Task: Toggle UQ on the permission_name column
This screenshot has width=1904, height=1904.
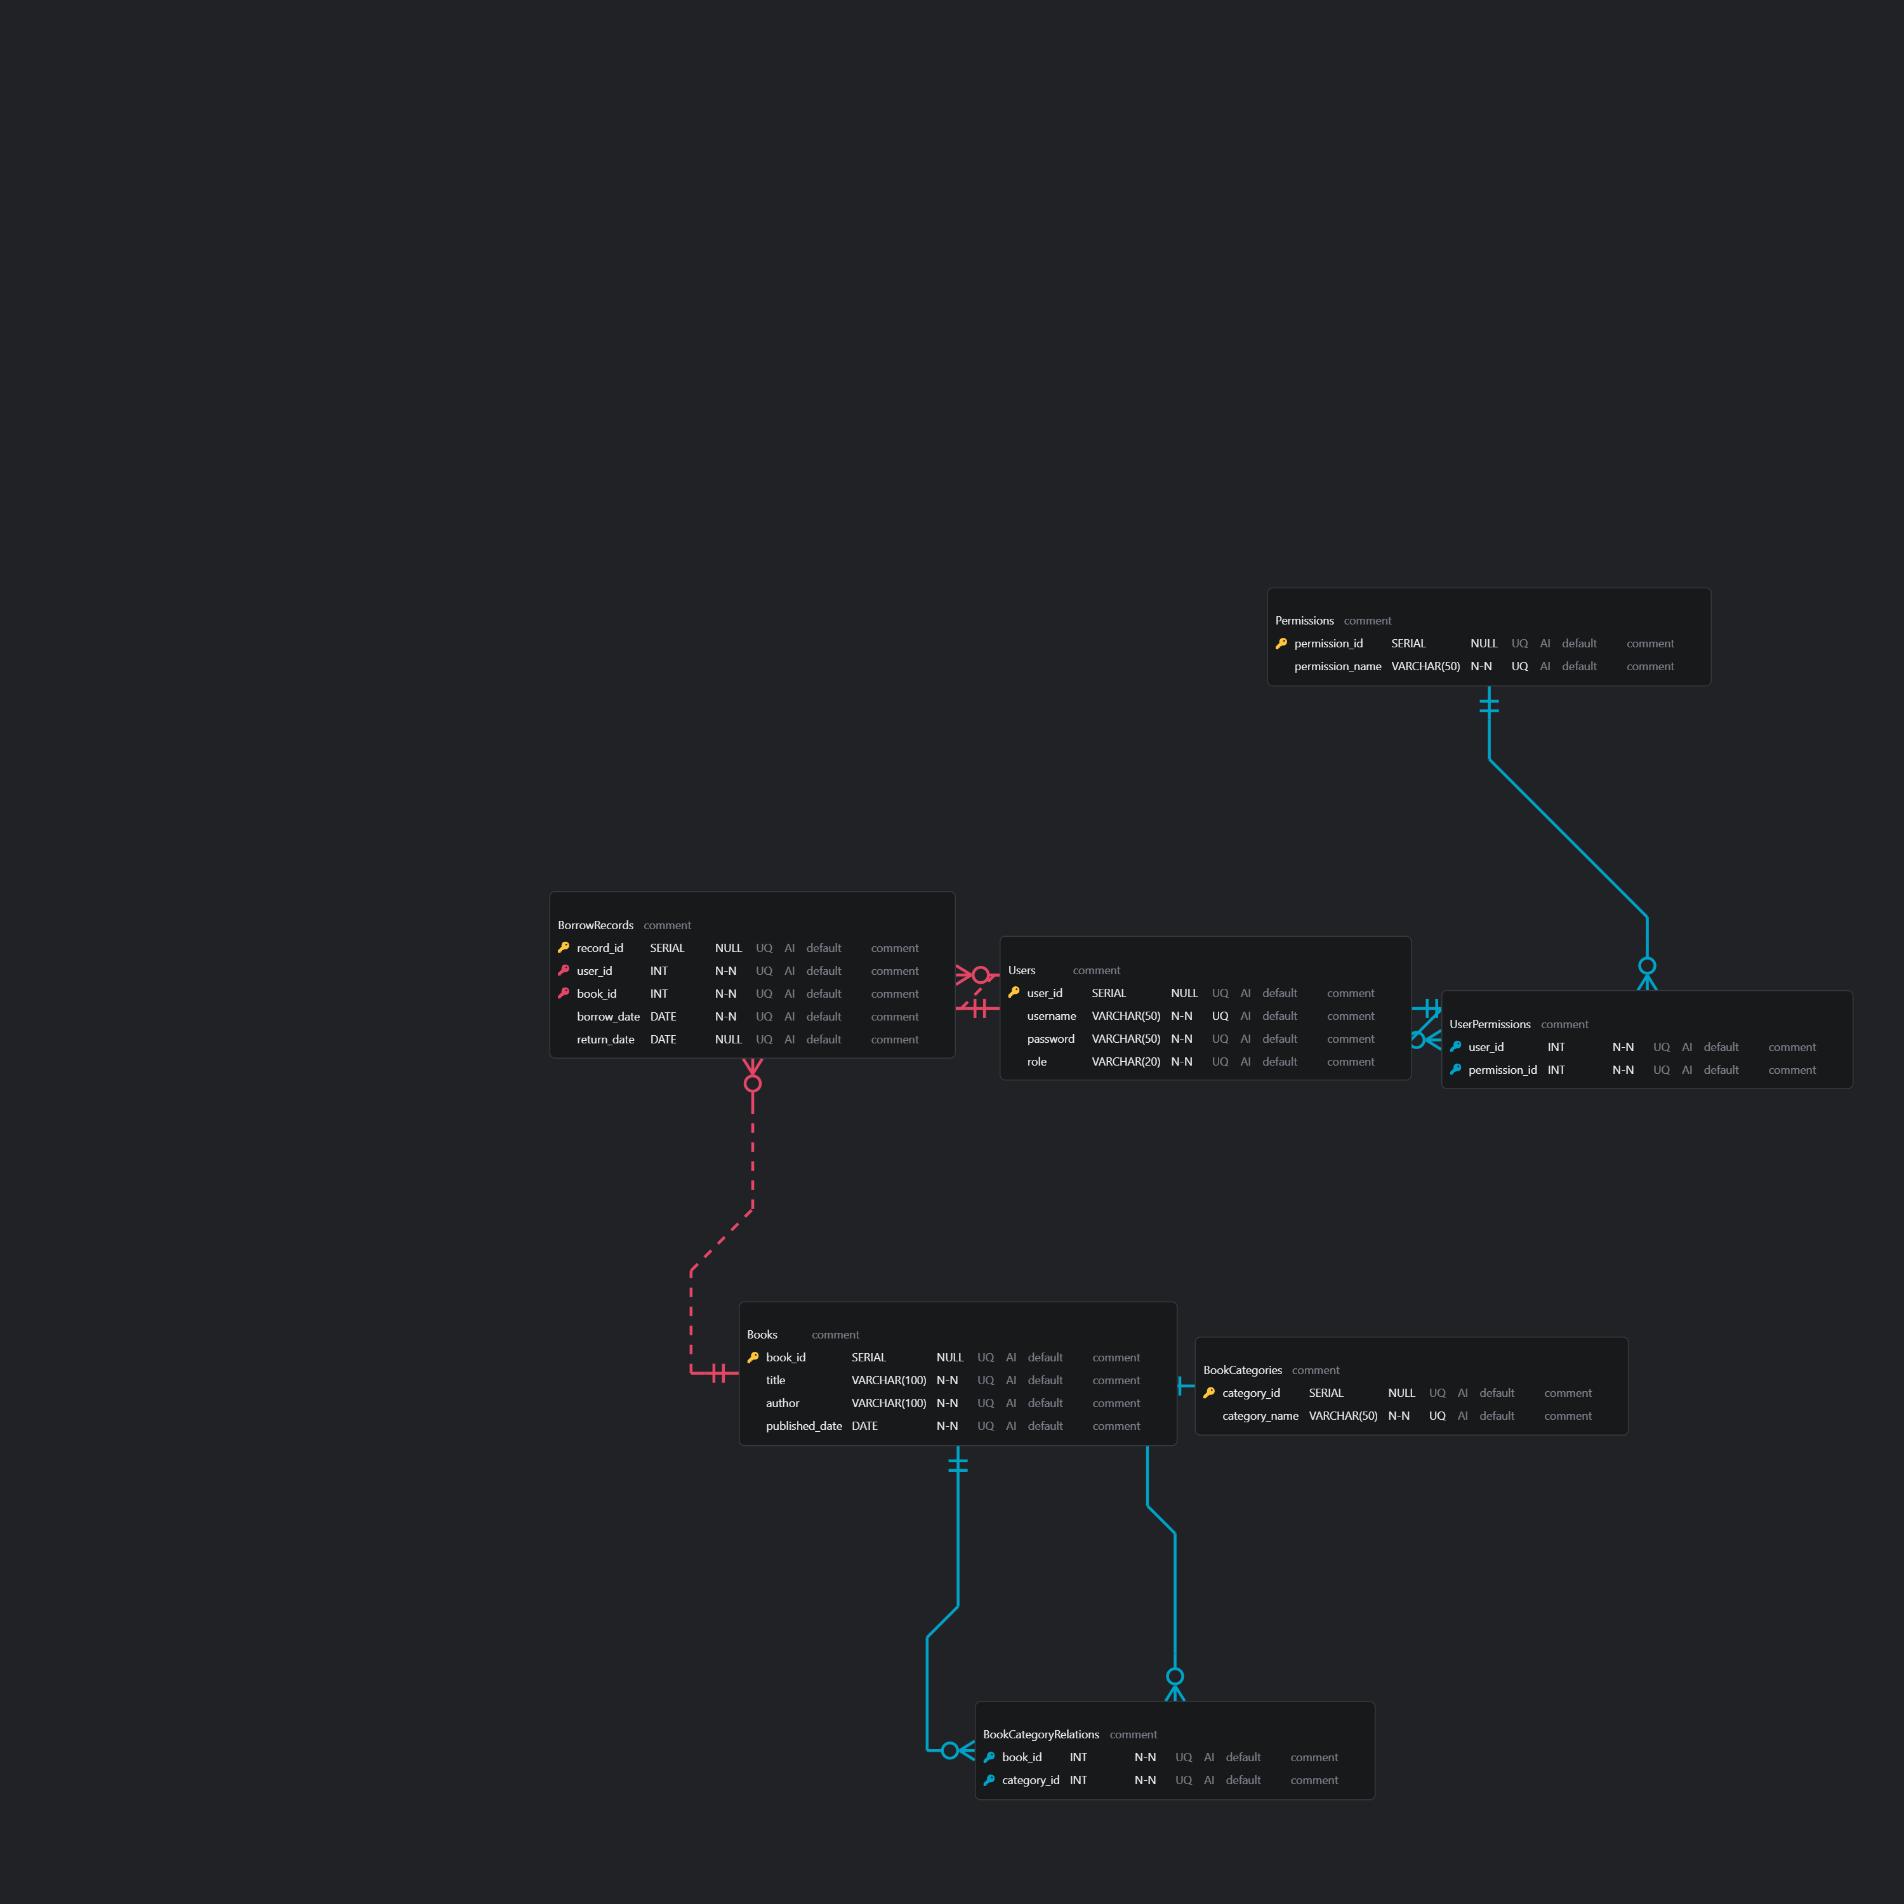Action: (1519, 666)
